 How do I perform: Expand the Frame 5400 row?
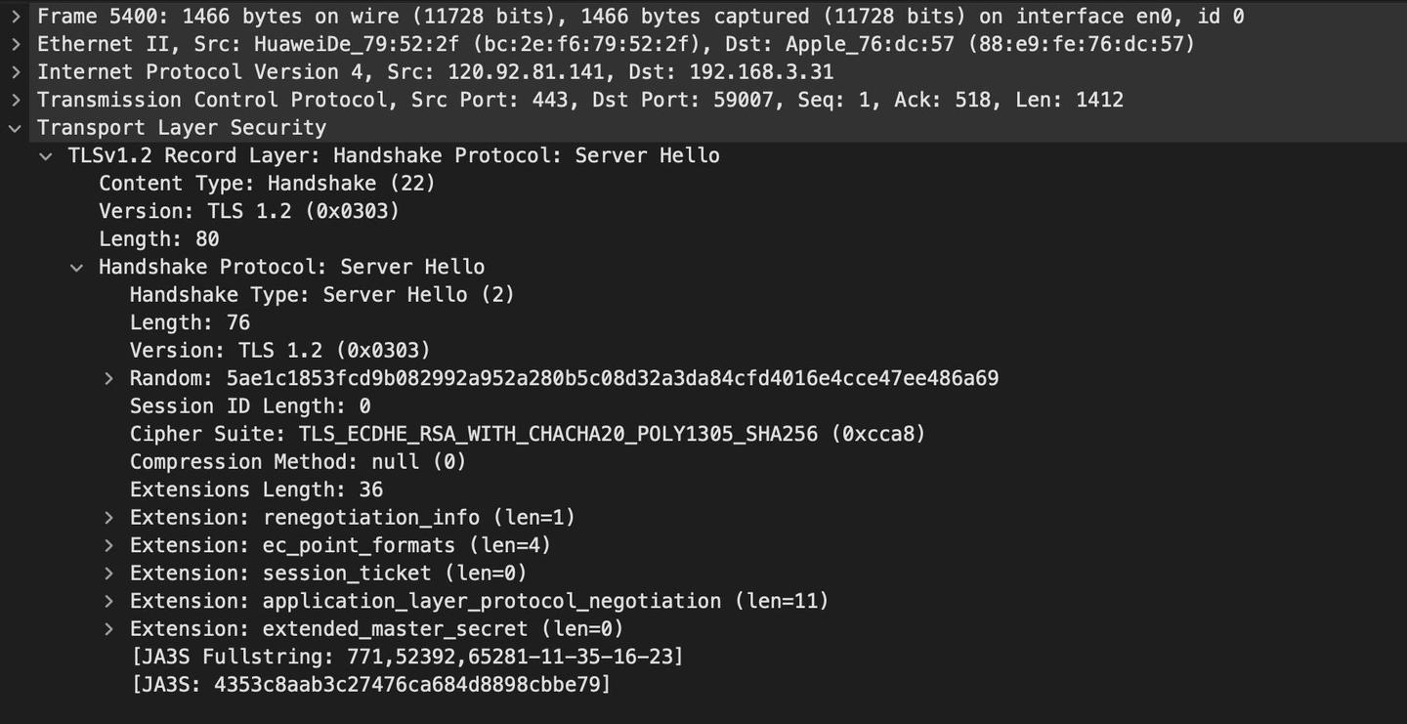coord(15,17)
